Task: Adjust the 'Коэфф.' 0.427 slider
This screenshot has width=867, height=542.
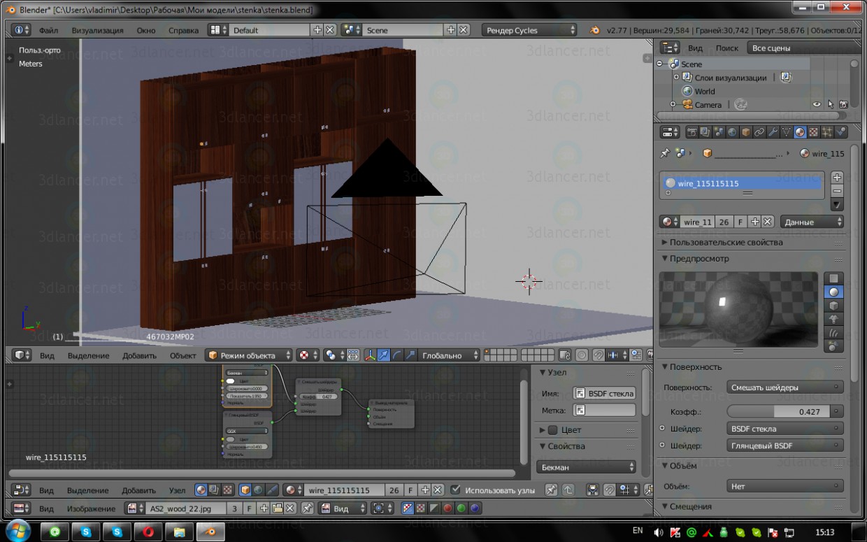Action: (x=779, y=411)
